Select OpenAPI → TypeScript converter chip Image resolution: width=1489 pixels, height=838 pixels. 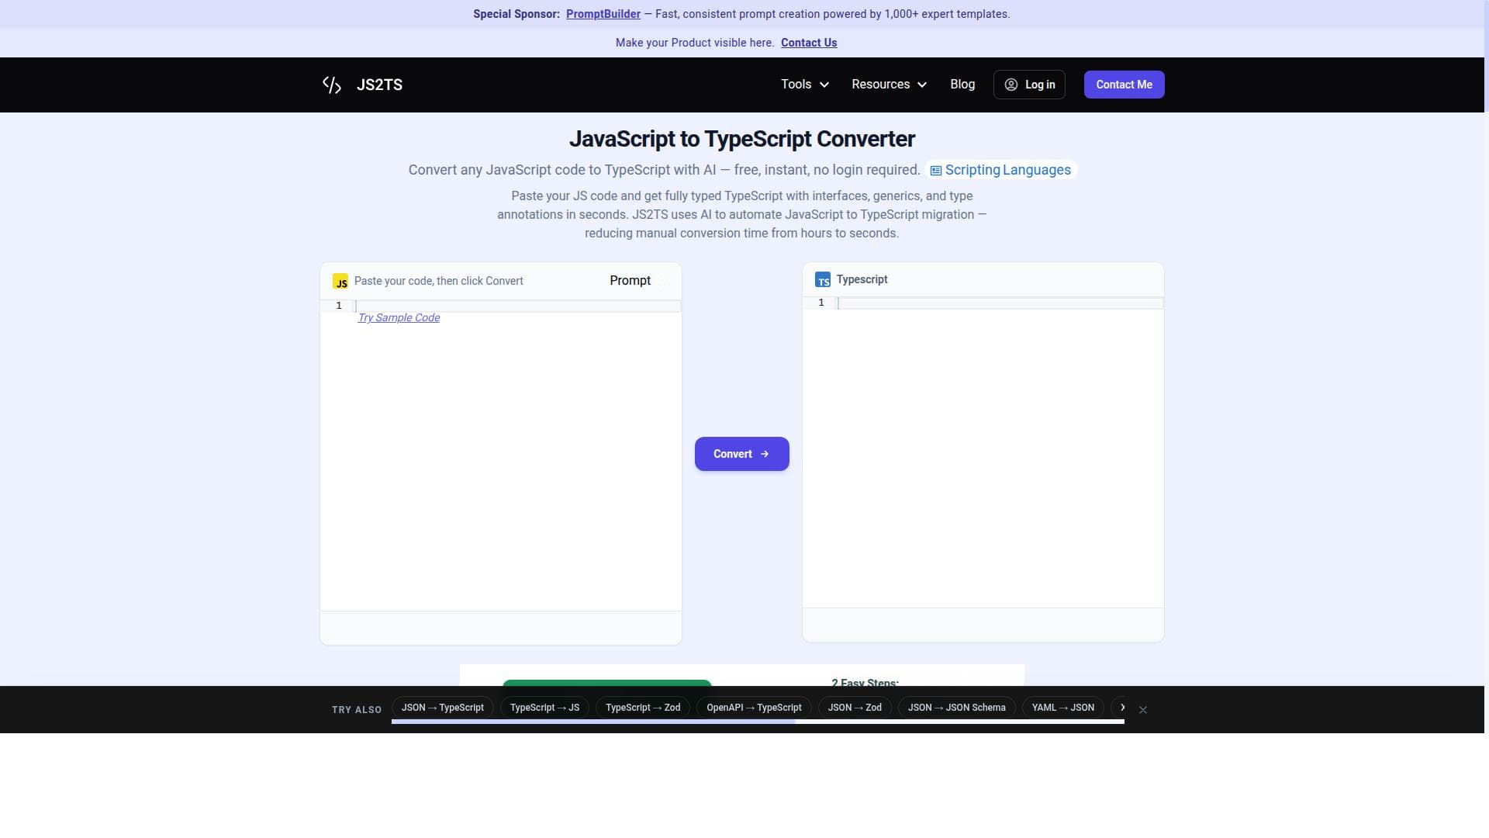[x=754, y=708]
